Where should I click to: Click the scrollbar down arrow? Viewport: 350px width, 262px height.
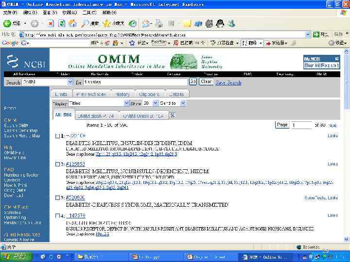(347, 239)
